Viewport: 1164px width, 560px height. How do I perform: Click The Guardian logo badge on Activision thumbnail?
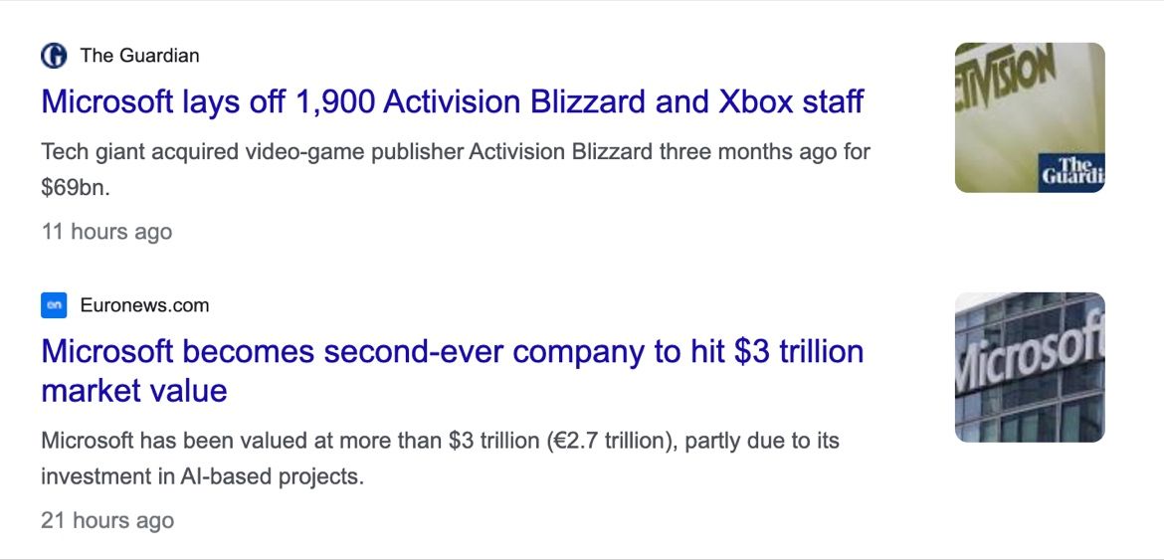pyautogui.click(x=1071, y=172)
